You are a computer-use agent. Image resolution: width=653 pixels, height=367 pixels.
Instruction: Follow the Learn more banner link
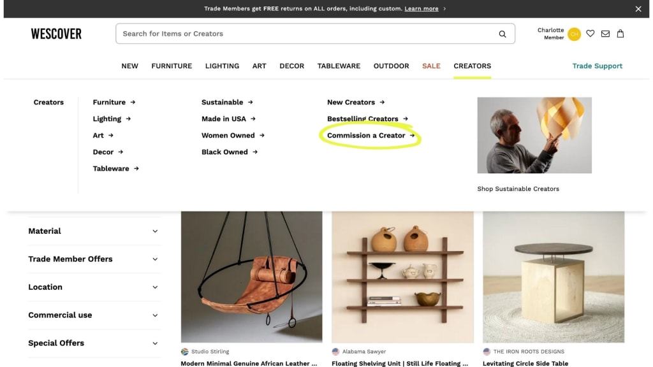coord(421,9)
